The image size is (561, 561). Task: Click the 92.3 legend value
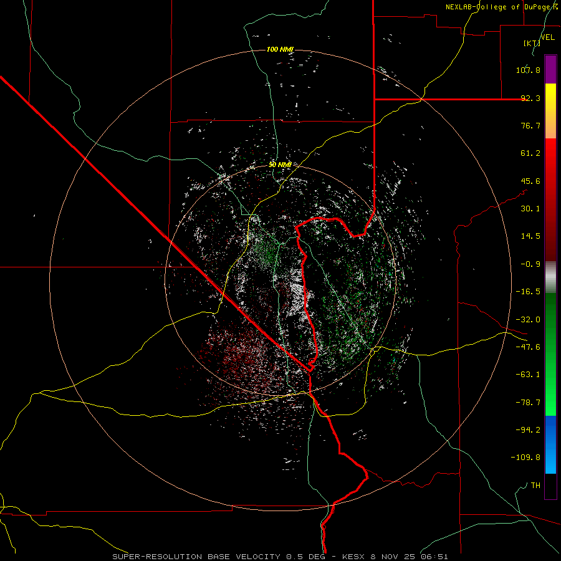(530, 98)
